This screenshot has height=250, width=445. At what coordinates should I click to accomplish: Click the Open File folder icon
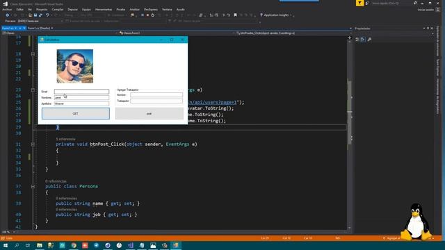pyautogui.click(x=30, y=15)
